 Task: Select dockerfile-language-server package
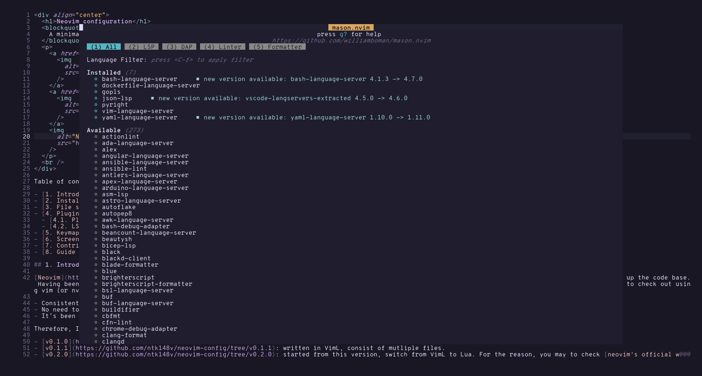point(151,85)
